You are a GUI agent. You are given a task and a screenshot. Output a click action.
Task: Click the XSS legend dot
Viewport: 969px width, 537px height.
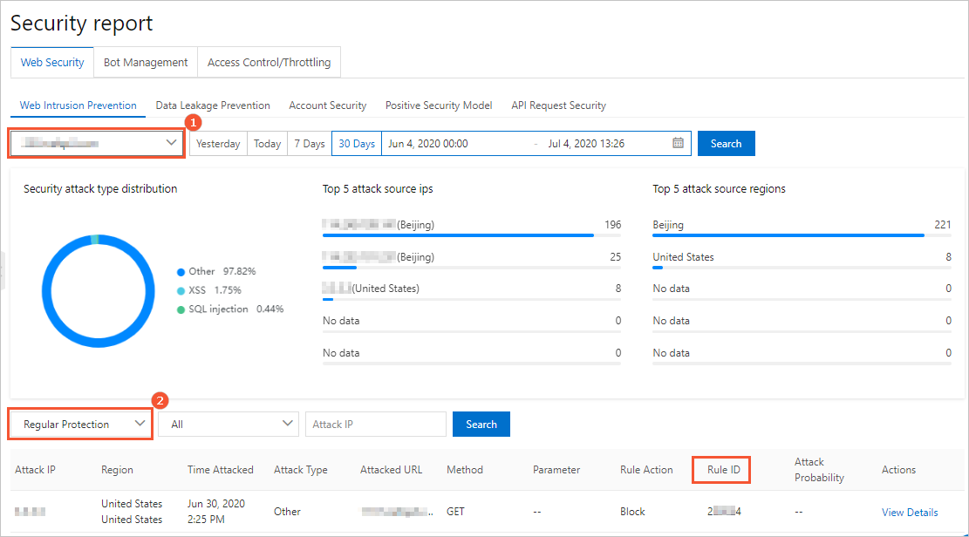tap(181, 290)
